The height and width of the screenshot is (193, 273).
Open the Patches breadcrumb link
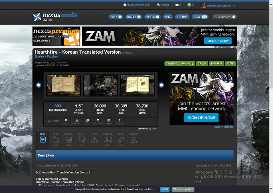tap(53, 56)
